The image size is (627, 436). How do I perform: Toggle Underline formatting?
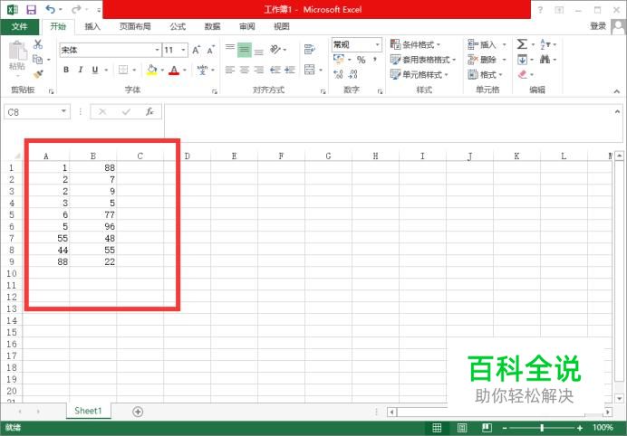click(x=95, y=70)
